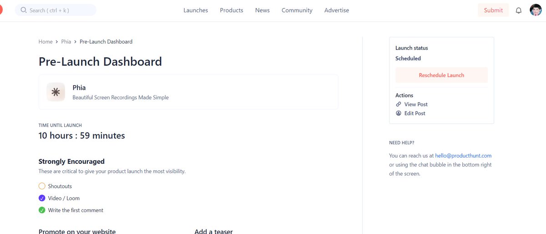546x234 pixels.
Task: Click NEED HELP? heading
Action: tap(402, 143)
